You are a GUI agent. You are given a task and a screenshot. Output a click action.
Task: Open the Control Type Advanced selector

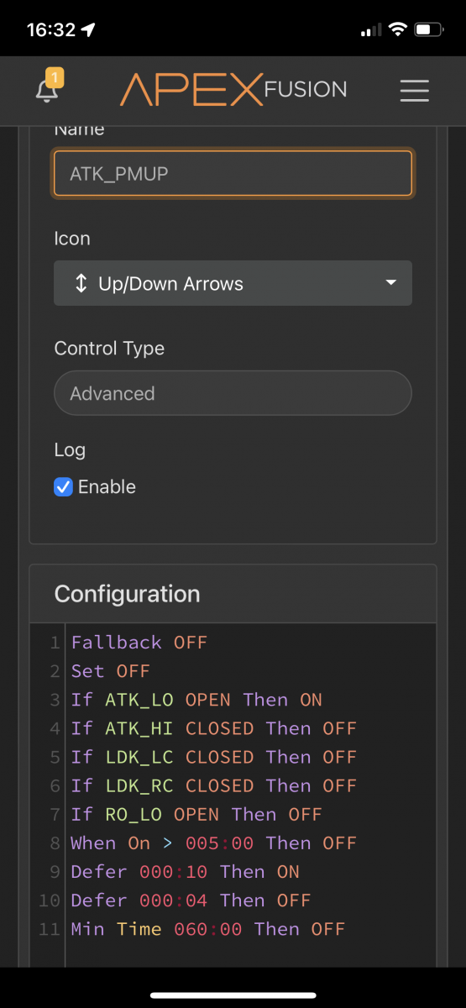coord(233,393)
